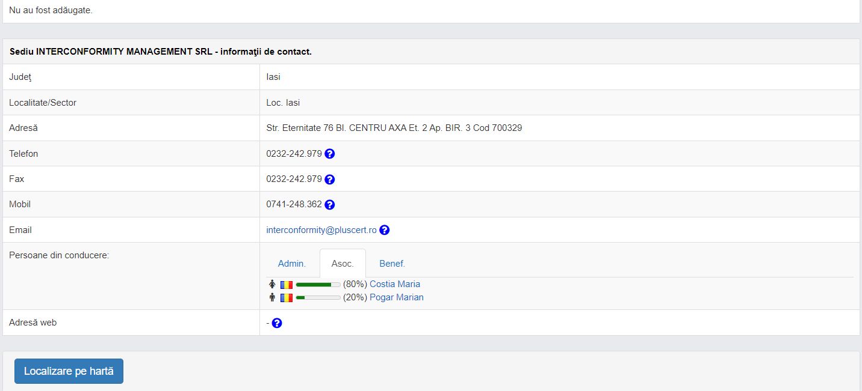The image size is (862, 391).
Task: Switch to the Admin. tab
Action: (x=292, y=263)
